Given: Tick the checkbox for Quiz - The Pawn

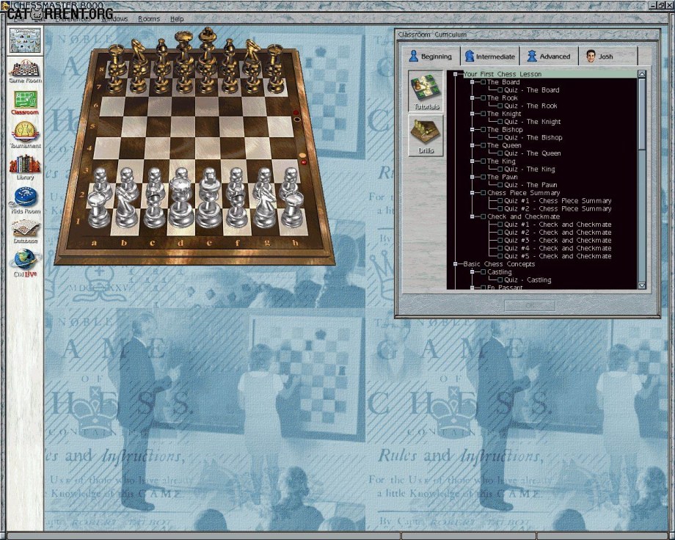Looking at the screenshot, I should coord(500,185).
